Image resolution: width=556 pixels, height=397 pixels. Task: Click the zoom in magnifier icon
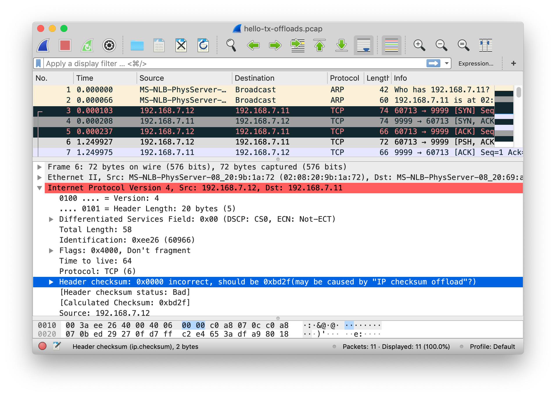coord(419,45)
